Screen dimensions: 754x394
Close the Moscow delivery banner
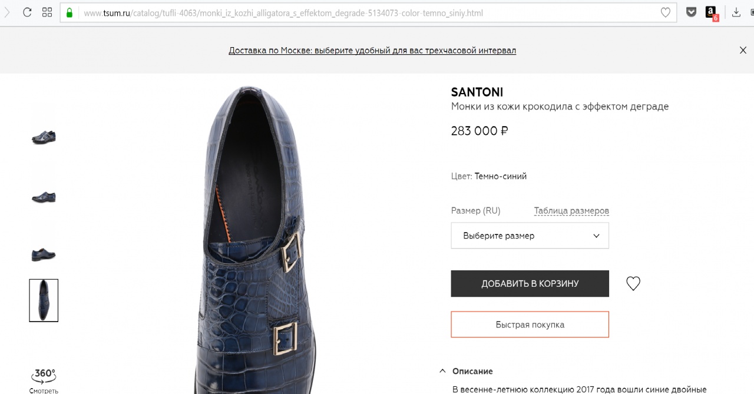(743, 51)
